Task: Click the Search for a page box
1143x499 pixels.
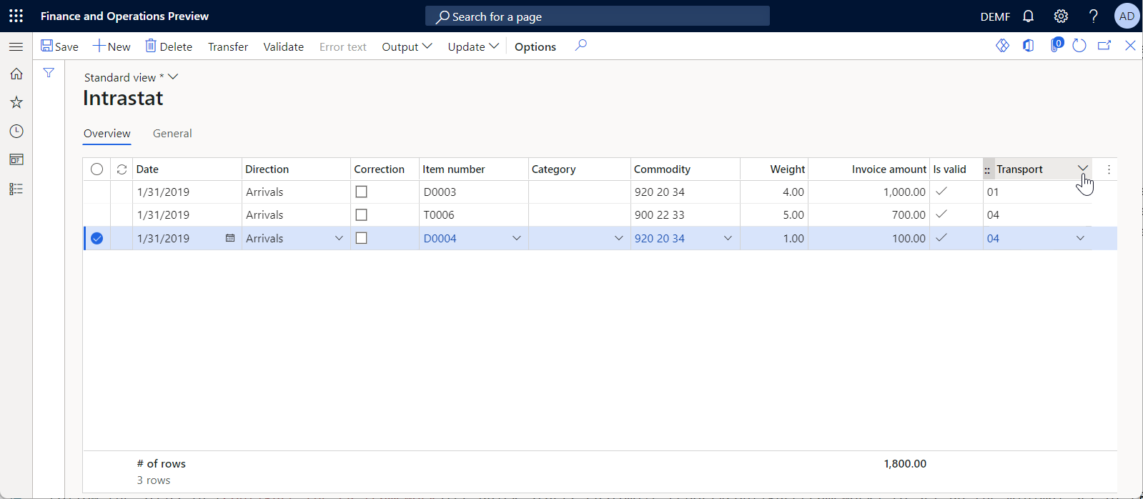Action: [x=598, y=16]
